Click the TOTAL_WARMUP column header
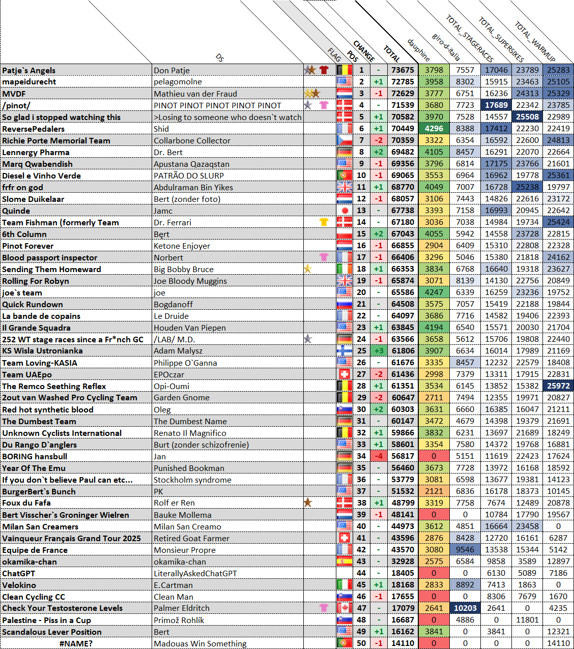574x649 pixels. (x=534, y=42)
